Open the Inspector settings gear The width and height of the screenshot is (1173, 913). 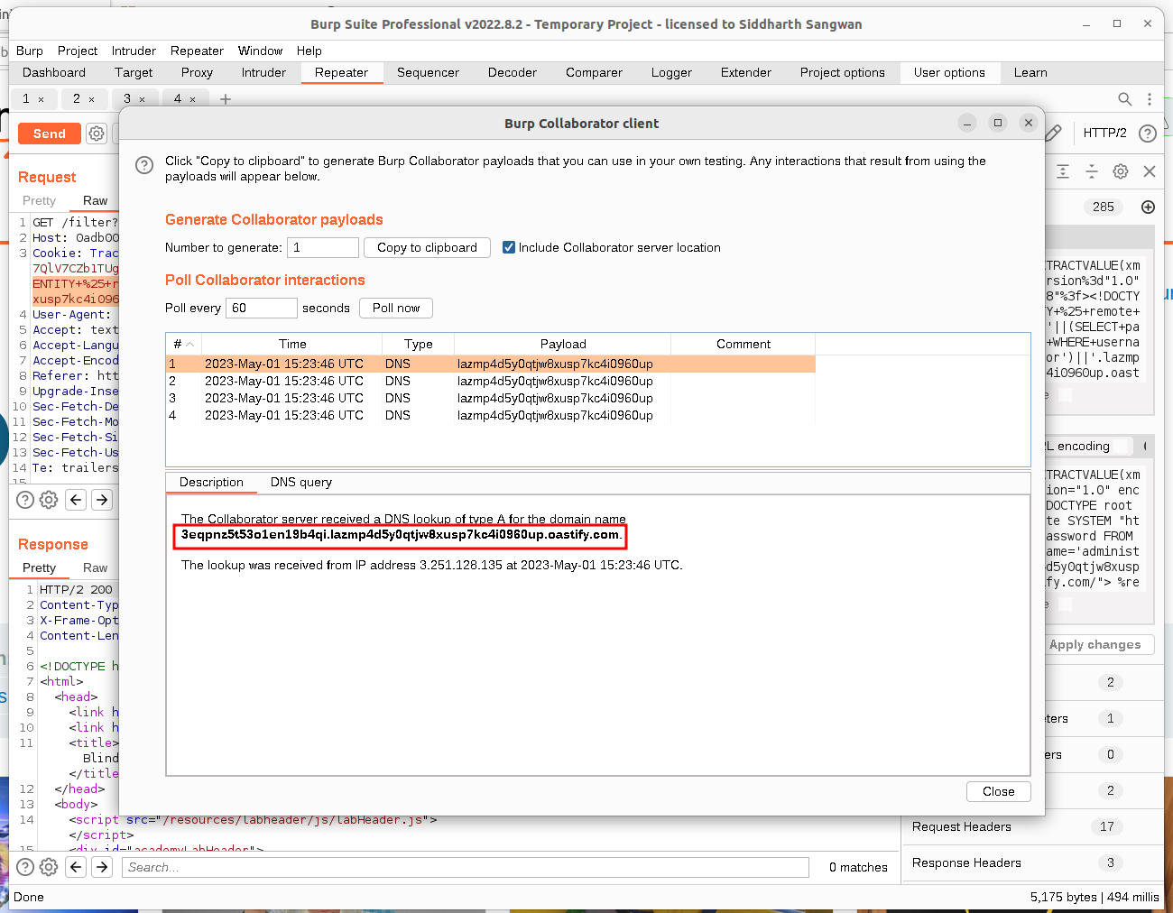(1121, 171)
